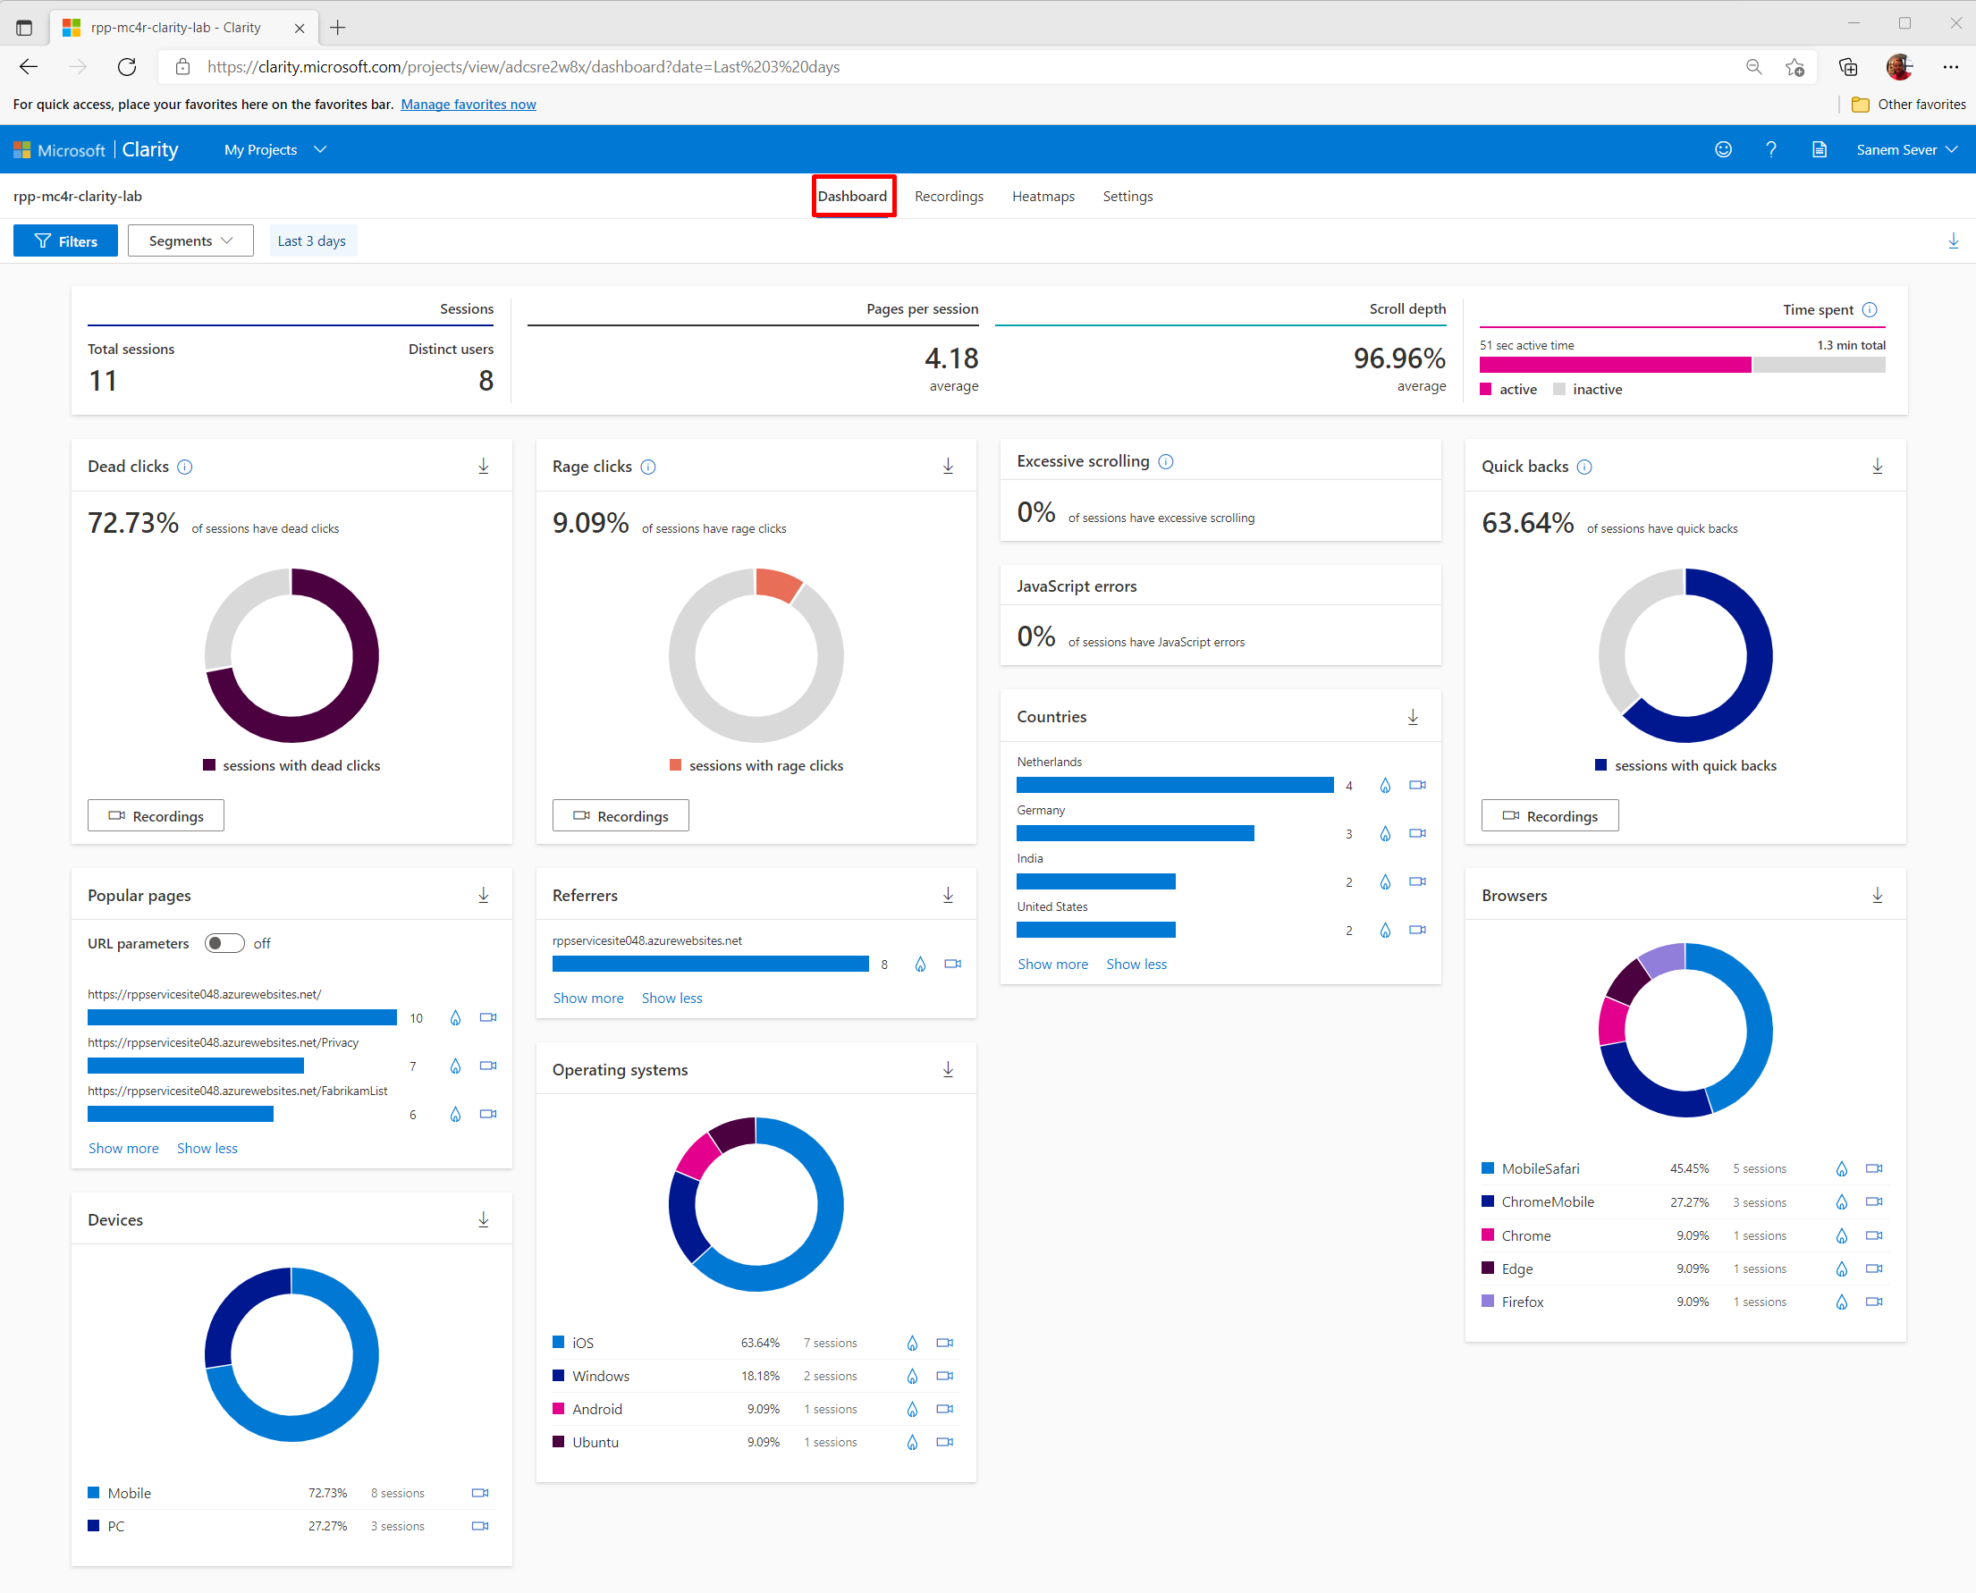Click the Microsoft Clarity logo
Viewport: 1976px width, 1593px height.
pyautogui.click(x=96, y=149)
